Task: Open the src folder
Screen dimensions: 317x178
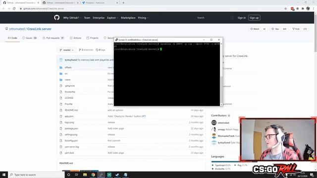Action: (x=66, y=74)
